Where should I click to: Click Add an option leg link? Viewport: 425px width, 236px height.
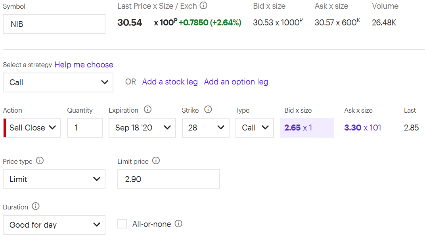(x=236, y=82)
